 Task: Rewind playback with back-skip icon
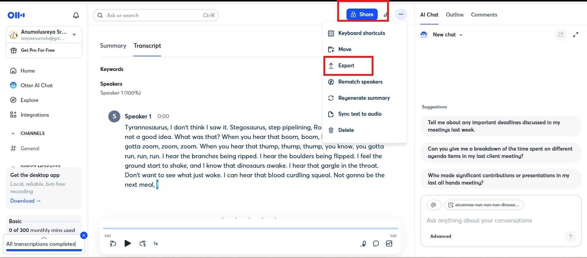[113, 244]
